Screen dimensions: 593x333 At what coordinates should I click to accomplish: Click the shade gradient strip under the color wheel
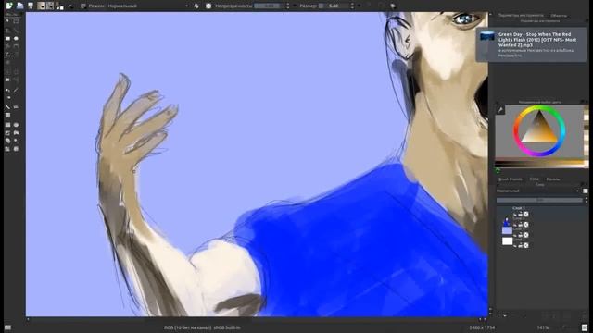pos(539,164)
